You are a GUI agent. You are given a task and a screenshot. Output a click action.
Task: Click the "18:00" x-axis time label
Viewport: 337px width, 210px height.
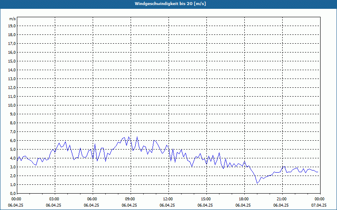pos(244,199)
